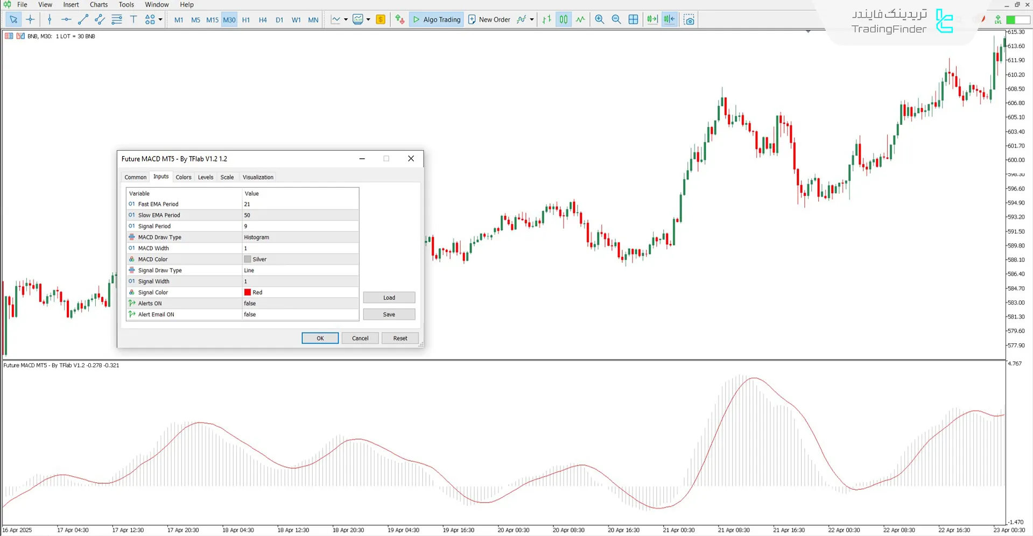1033x536 pixels.
Task: Select the crosshair tool
Action: (x=30, y=19)
